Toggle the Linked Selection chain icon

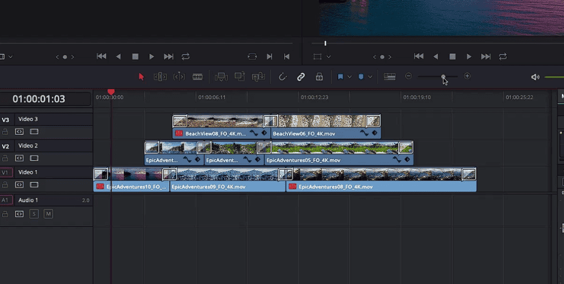click(x=301, y=77)
